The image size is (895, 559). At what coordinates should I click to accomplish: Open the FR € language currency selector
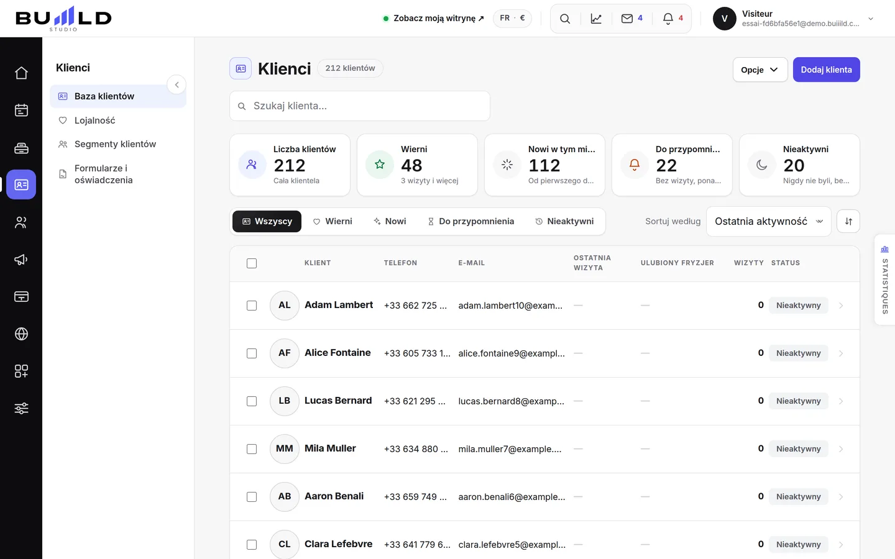512,18
